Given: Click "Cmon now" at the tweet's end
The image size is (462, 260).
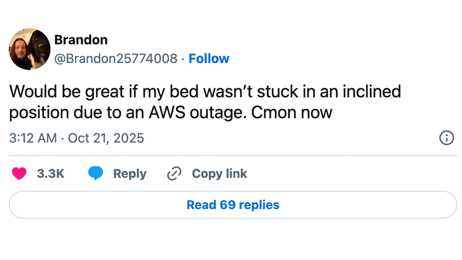Looking at the screenshot, I should pyautogui.click(x=292, y=112).
